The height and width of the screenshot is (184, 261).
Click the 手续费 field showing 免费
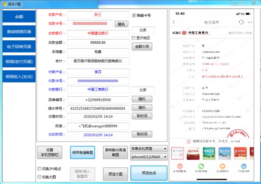click(x=98, y=52)
